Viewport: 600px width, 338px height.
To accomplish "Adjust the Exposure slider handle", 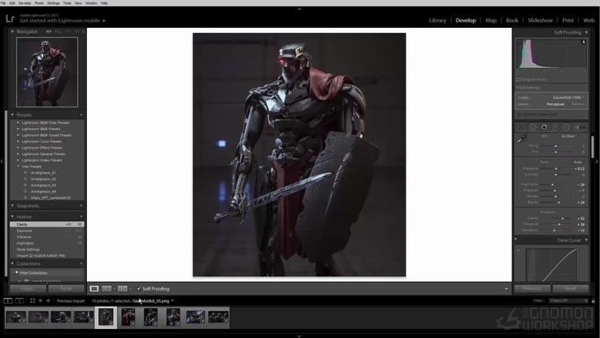I will [x=556, y=168].
